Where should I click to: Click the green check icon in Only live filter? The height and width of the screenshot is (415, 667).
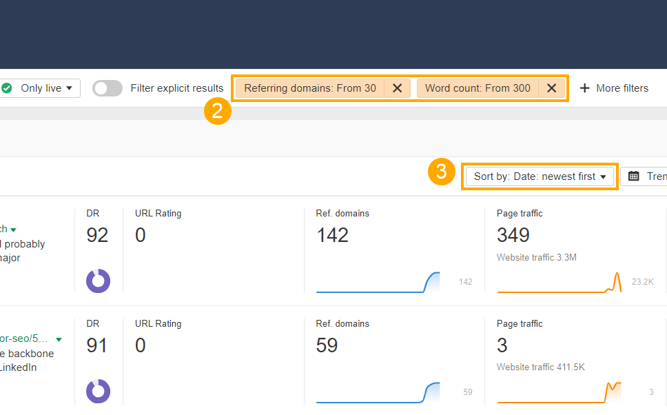8,88
